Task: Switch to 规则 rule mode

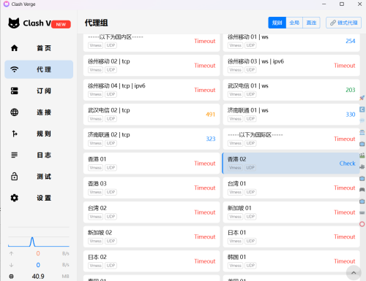Action: tap(277, 23)
